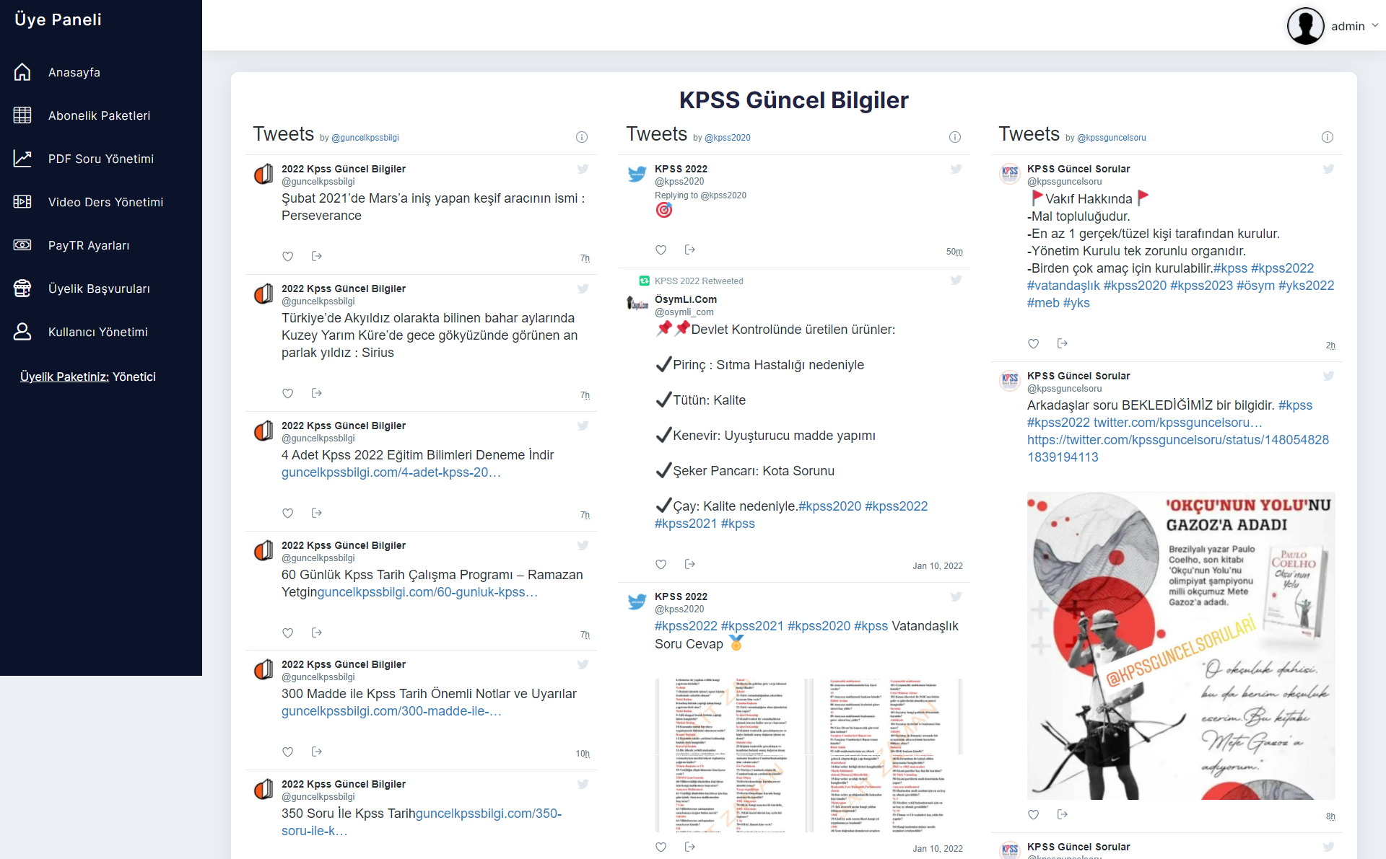Viewport: 1386px width, 859px height.
Task: Click the PDF Soru Yönetimi chart icon
Action: click(22, 159)
